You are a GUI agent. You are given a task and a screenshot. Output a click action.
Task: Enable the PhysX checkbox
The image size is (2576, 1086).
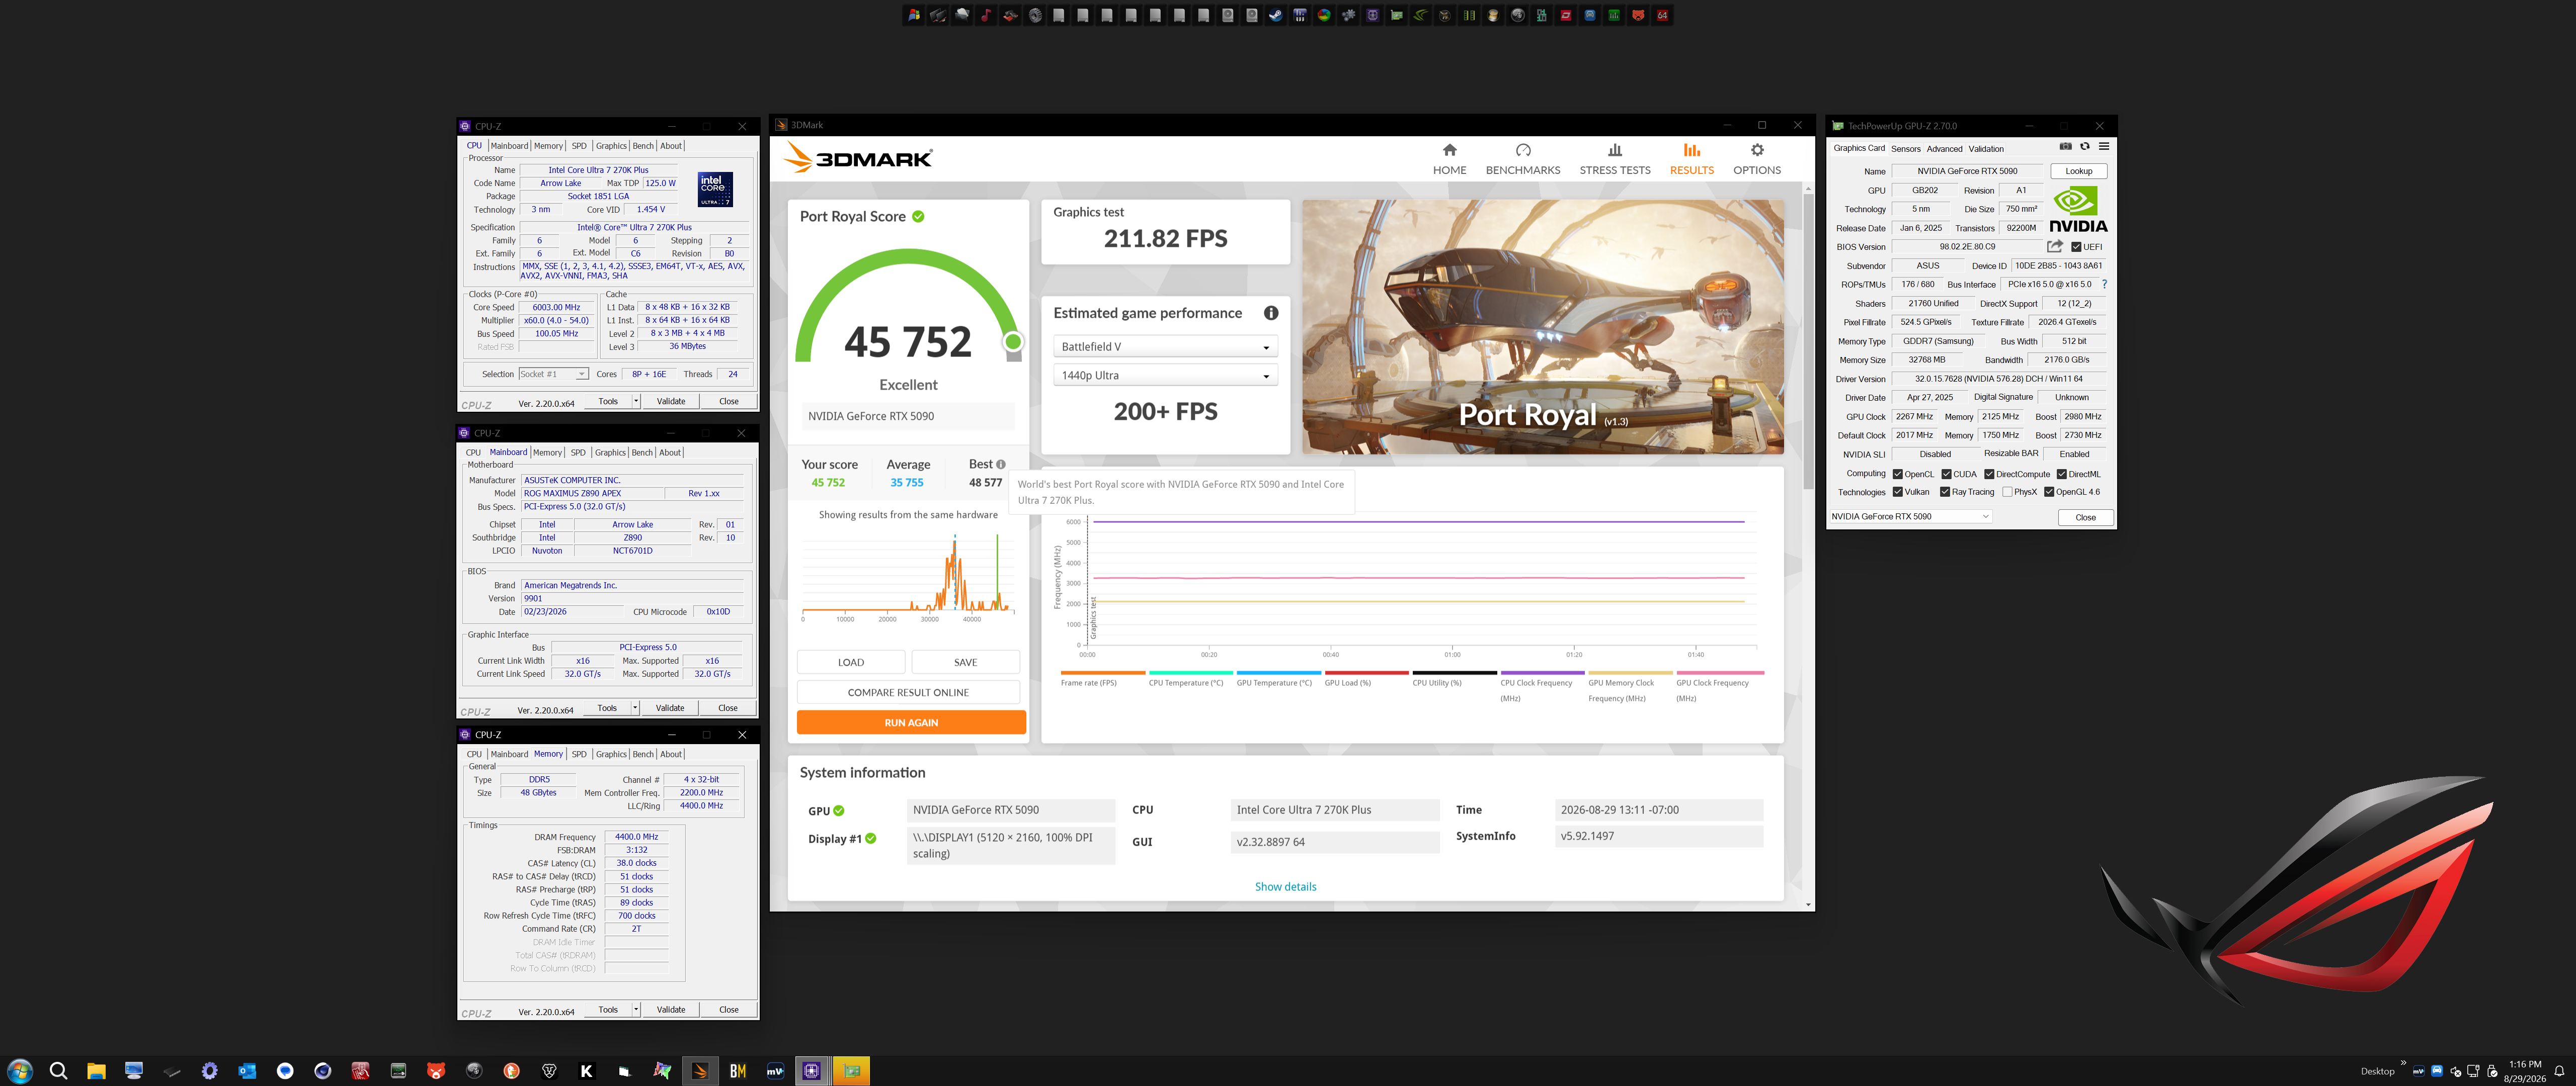pyautogui.click(x=2007, y=492)
